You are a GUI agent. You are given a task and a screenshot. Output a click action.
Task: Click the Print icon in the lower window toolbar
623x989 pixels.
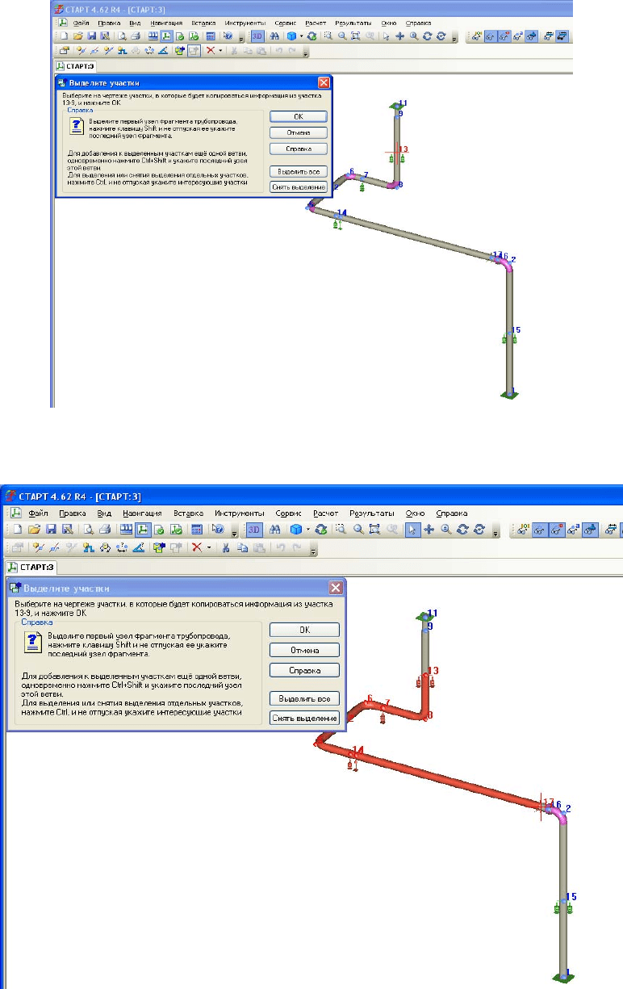coord(103,530)
